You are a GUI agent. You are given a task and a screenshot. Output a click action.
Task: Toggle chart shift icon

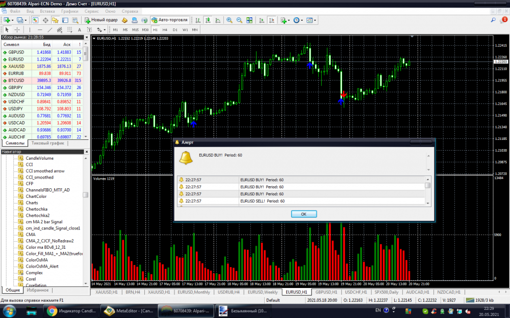[x=272, y=20]
